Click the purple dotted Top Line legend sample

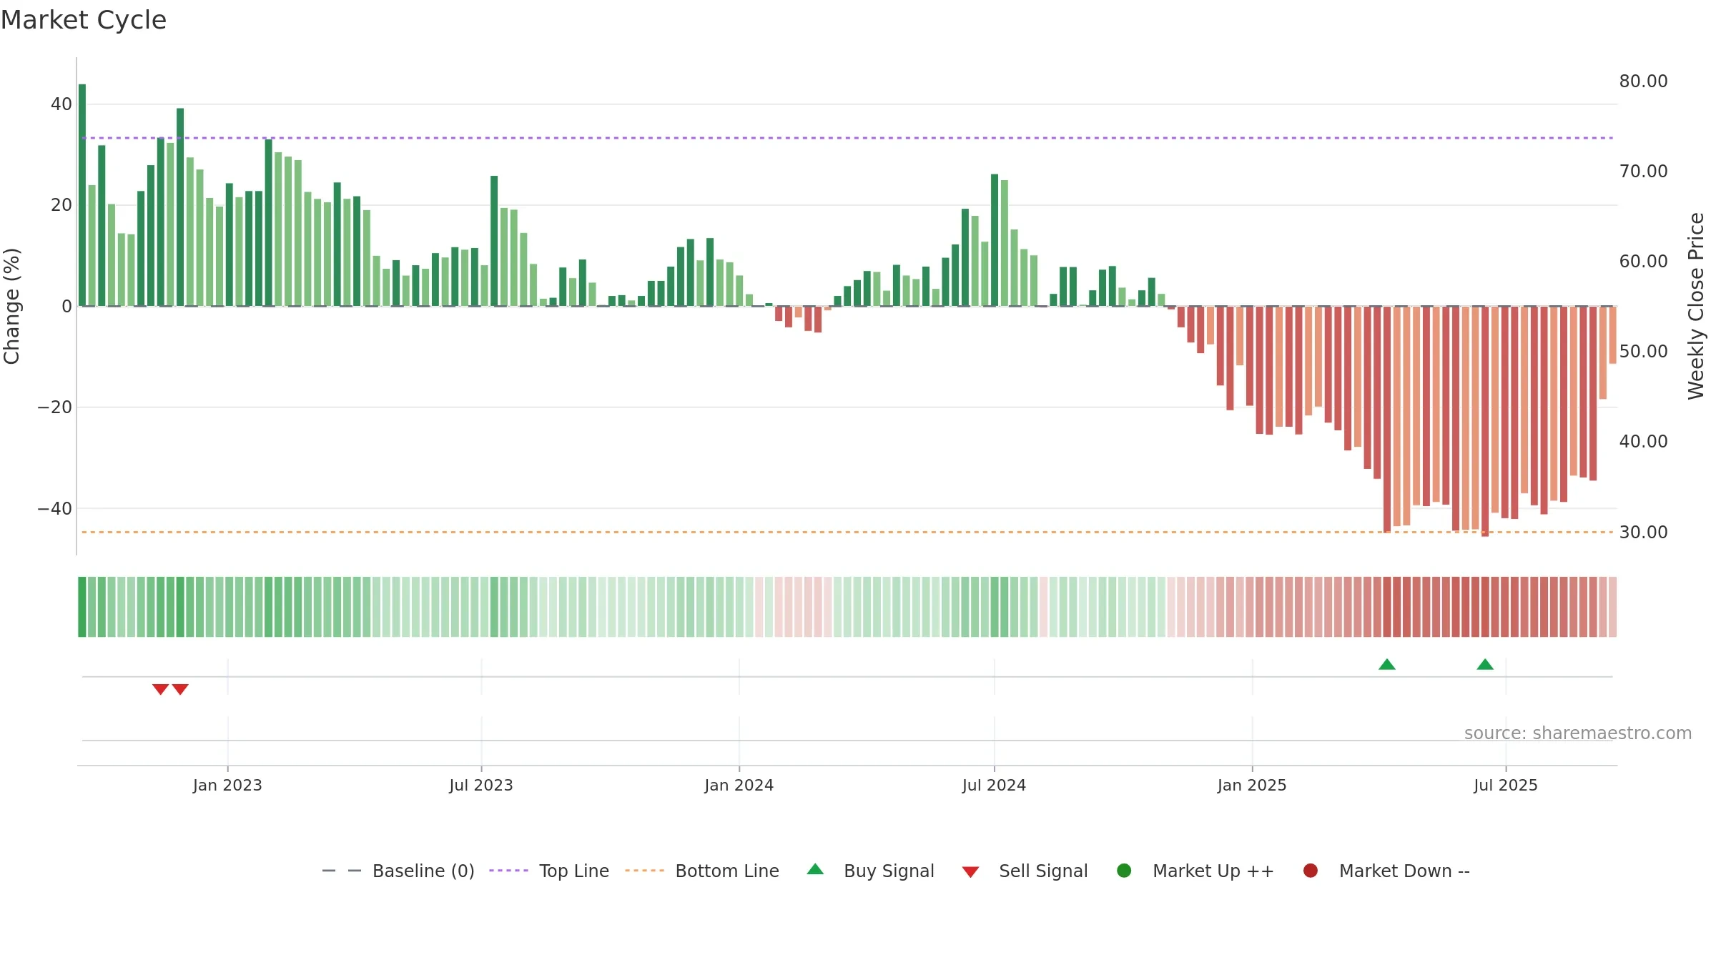pyautogui.click(x=508, y=871)
